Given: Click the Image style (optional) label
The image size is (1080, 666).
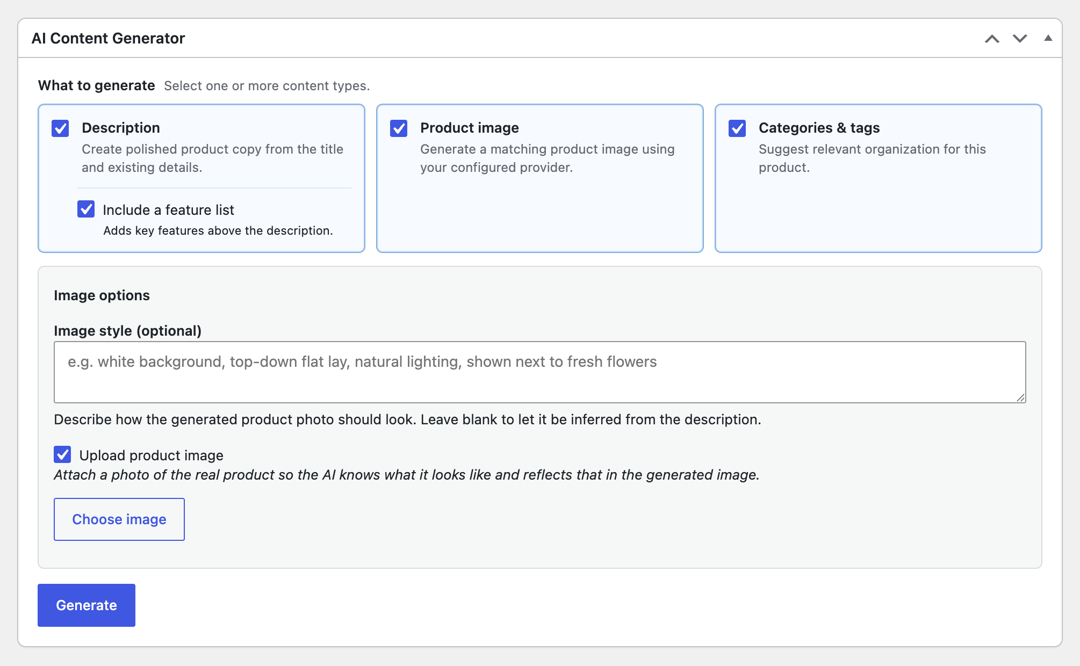Looking at the screenshot, I should pos(128,331).
